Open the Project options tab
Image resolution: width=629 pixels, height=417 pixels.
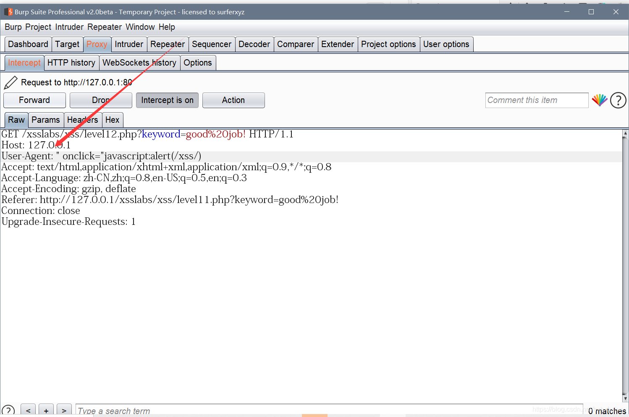click(388, 44)
